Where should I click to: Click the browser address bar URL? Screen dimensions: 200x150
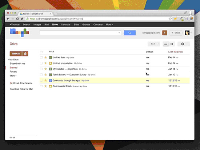click(x=56, y=19)
